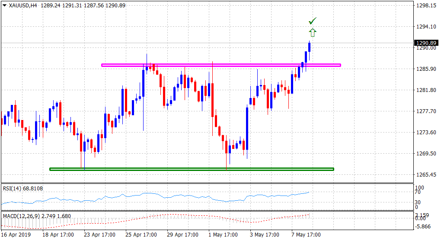Click the RSI 70 level on axis
The height and width of the screenshot is (240, 441).
418,194
